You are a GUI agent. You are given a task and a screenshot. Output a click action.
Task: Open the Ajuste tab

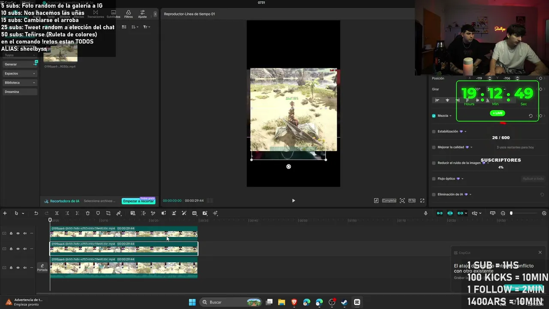coord(142,14)
